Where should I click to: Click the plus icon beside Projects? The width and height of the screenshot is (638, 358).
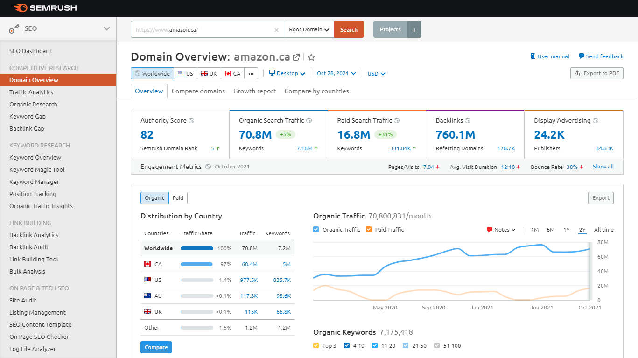414,29
